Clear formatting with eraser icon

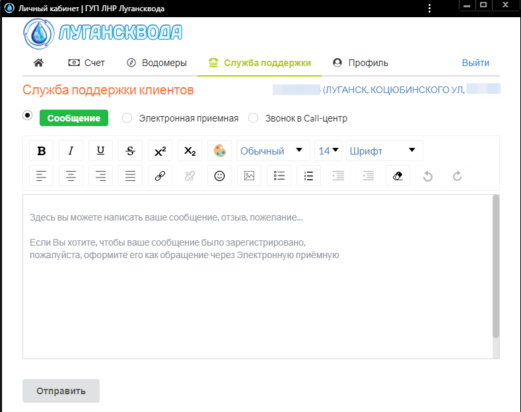[x=398, y=176]
